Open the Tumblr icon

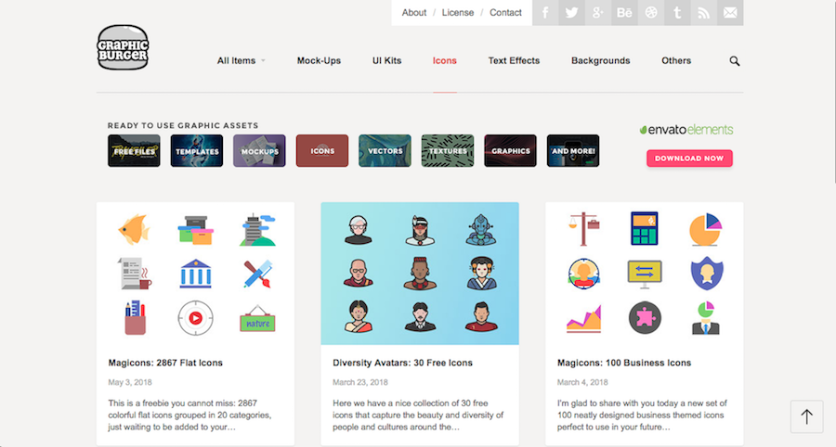(x=677, y=13)
